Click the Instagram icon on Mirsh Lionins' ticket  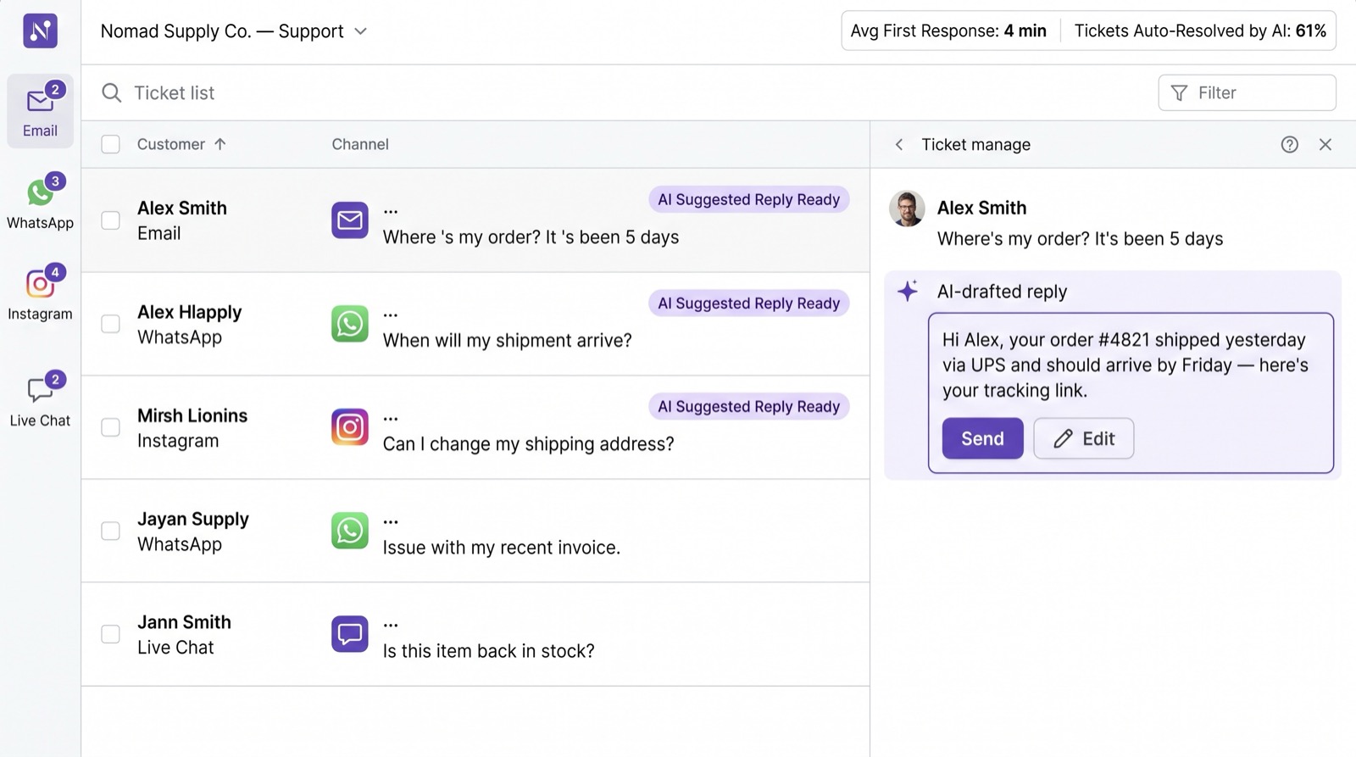pos(350,427)
